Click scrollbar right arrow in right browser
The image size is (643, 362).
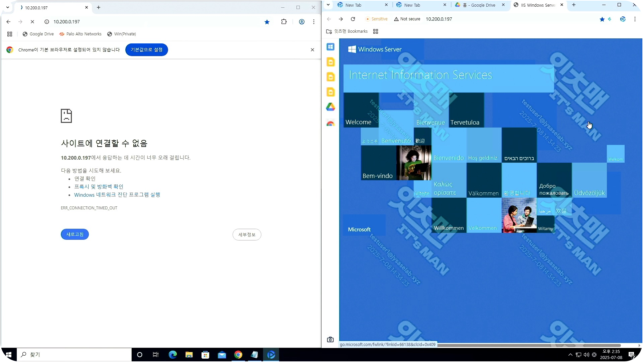(639, 346)
